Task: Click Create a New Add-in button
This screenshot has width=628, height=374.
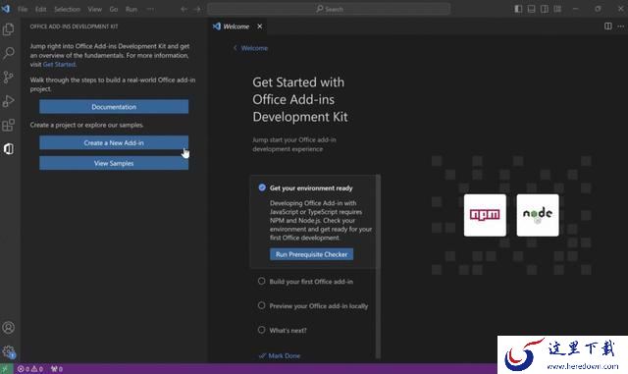Action: pyautogui.click(x=114, y=142)
